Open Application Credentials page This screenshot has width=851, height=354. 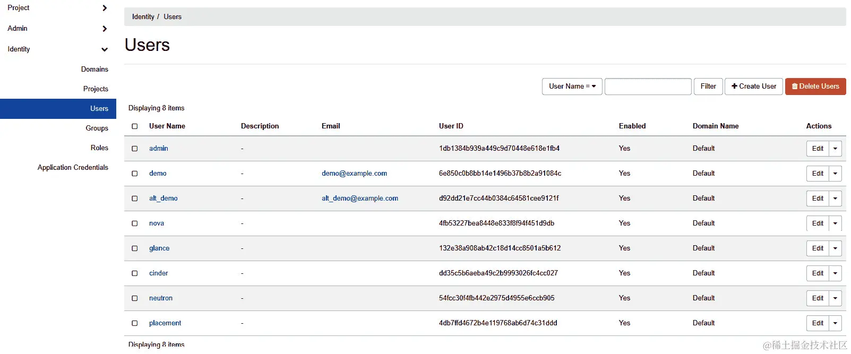click(73, 167)
